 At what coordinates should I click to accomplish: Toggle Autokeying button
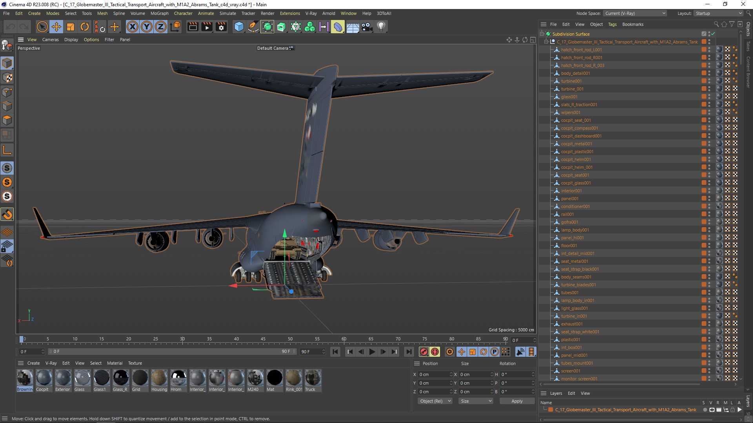(435, 352)
